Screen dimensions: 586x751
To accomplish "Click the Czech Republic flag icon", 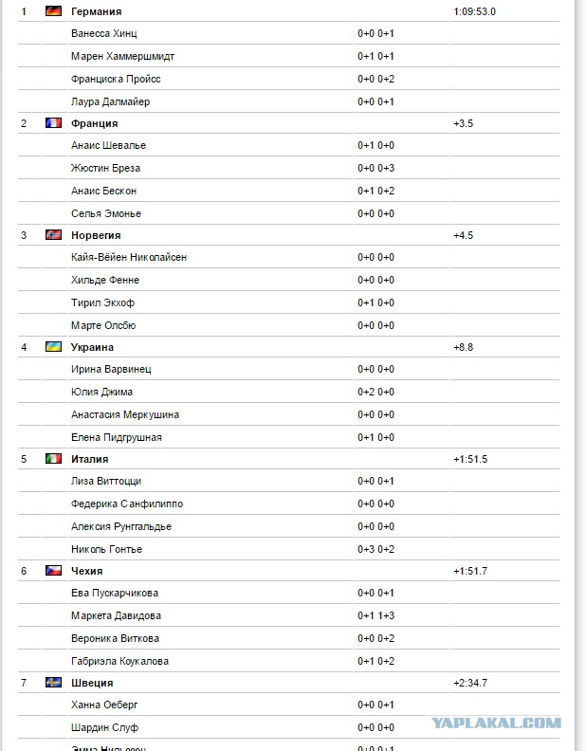I will coord(54,571).
